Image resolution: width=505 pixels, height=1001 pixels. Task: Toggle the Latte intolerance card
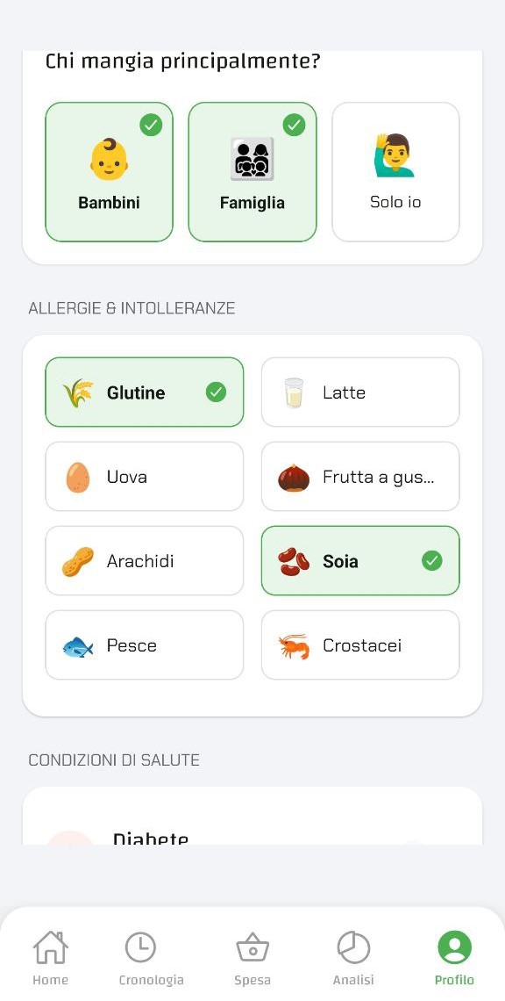[359, 392]
